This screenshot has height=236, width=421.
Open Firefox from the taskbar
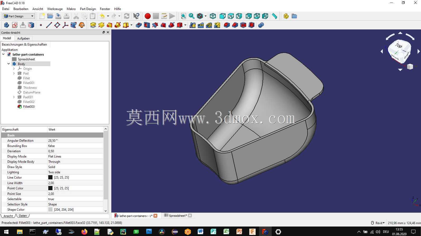[x=84, y=232]
